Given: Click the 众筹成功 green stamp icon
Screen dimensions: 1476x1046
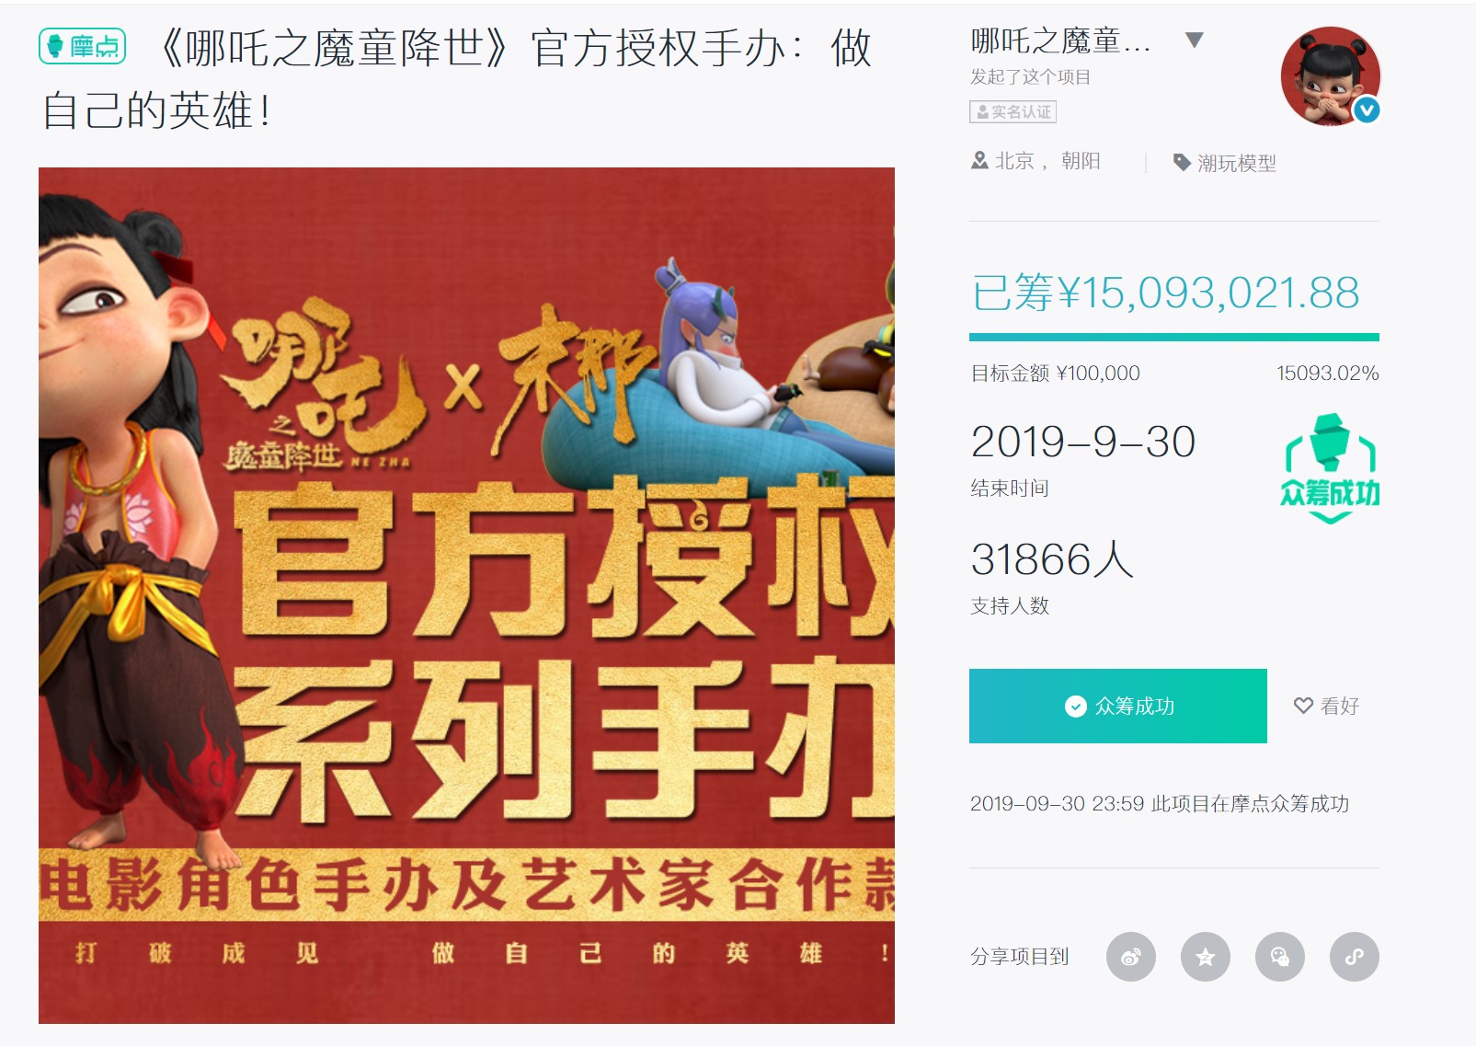Looking at the screenshot, I should pos(1330,469).
